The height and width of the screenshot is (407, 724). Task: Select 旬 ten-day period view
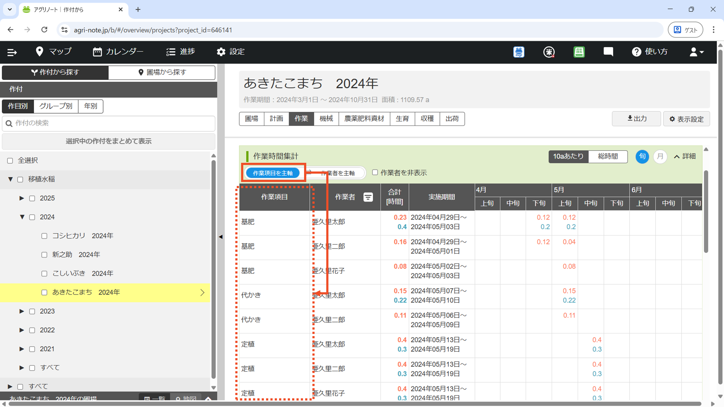click(x=642, y=156)
